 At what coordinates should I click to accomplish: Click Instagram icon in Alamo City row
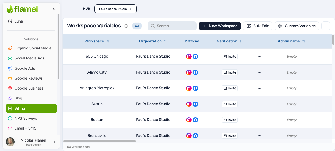click(x=189, y=72)
